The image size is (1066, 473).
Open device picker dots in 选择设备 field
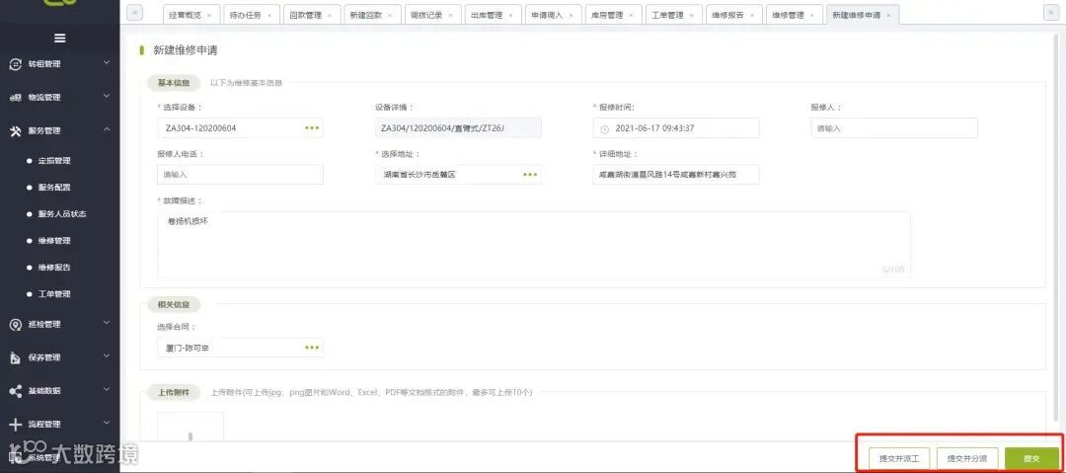[312, 128]
